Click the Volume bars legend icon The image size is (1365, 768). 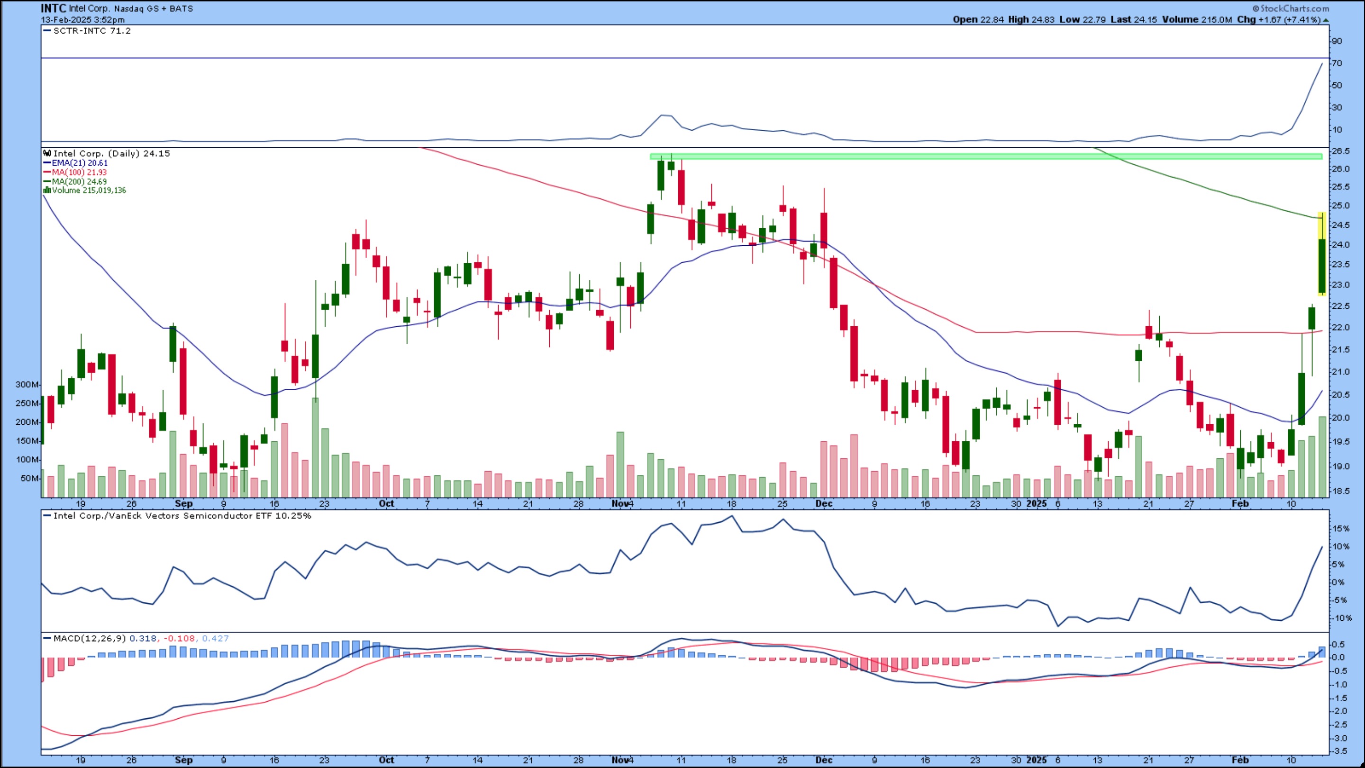coord(47,190)
